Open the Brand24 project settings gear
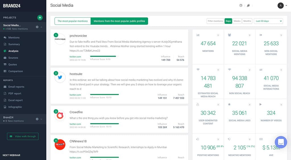This screenshot has height=160, width=291. 37,119
